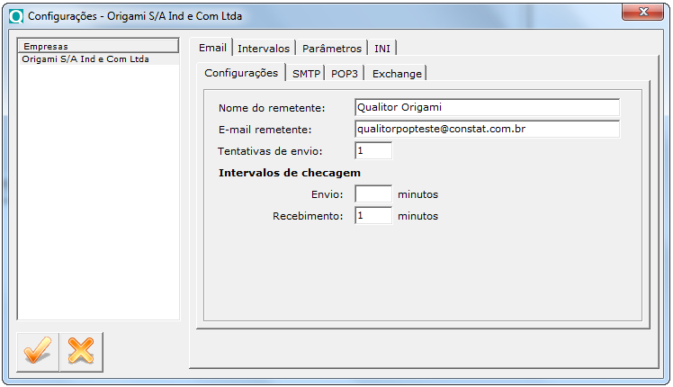Click the Recebimento label
This screenshot has height=387, width=673.
tap(308, 216)
